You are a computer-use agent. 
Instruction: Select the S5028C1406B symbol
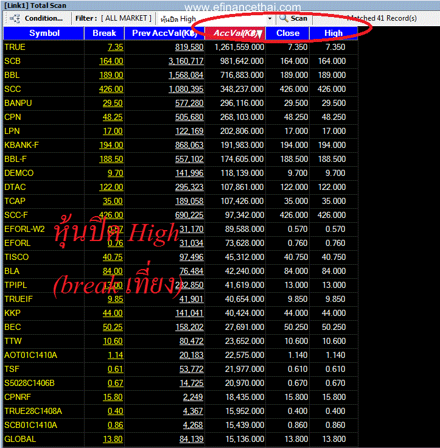click(29, 383)
